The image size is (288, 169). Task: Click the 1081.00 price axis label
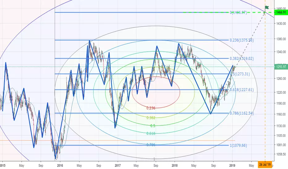281,145
